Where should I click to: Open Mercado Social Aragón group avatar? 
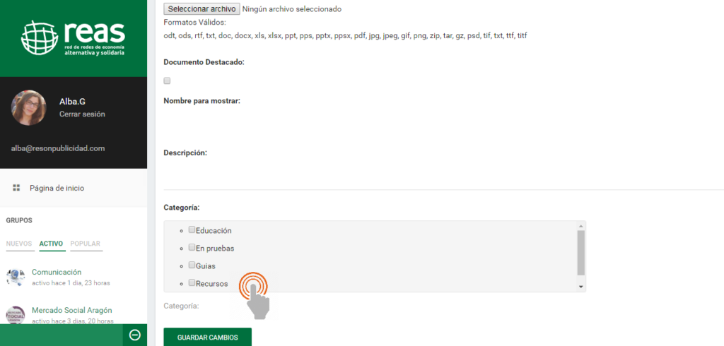pos(16,315)
